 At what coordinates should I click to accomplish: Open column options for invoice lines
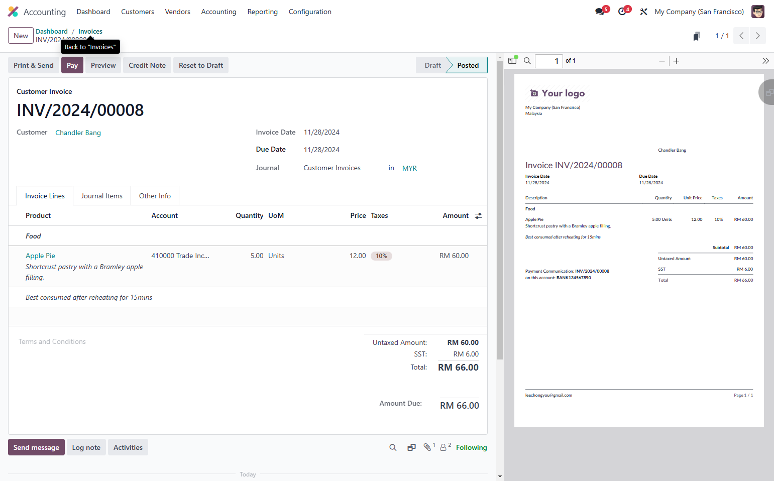[x=478, y=215]
